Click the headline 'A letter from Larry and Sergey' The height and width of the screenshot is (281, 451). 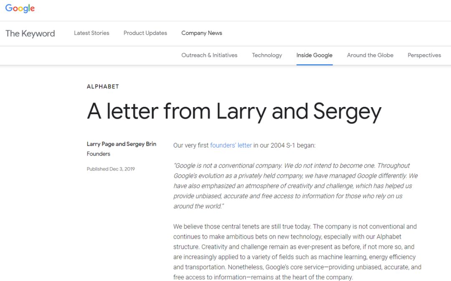(x=234, y=112)
